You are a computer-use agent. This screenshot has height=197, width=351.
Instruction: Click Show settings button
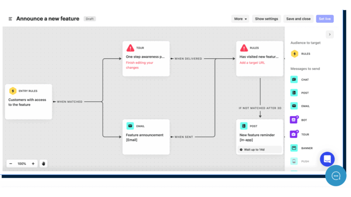click(x=266, y=19)
